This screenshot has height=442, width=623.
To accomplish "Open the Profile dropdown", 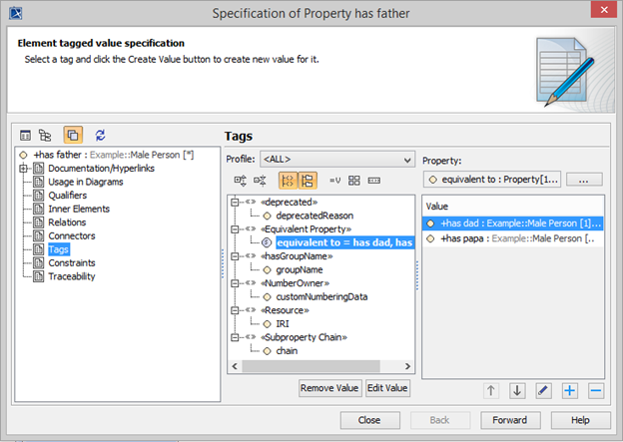I will [336, 159].
